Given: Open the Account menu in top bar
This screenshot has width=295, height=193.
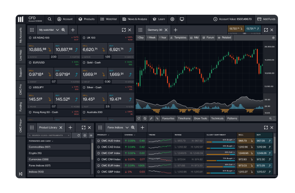Looking at the screenshot, I should click(x=65, y=19).
